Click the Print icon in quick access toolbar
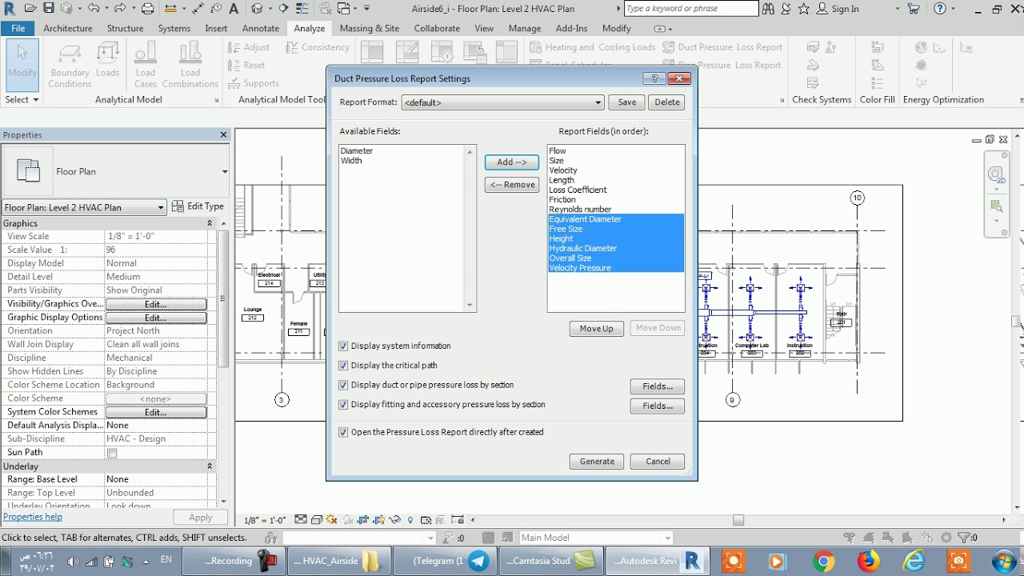 coord(147,9)
